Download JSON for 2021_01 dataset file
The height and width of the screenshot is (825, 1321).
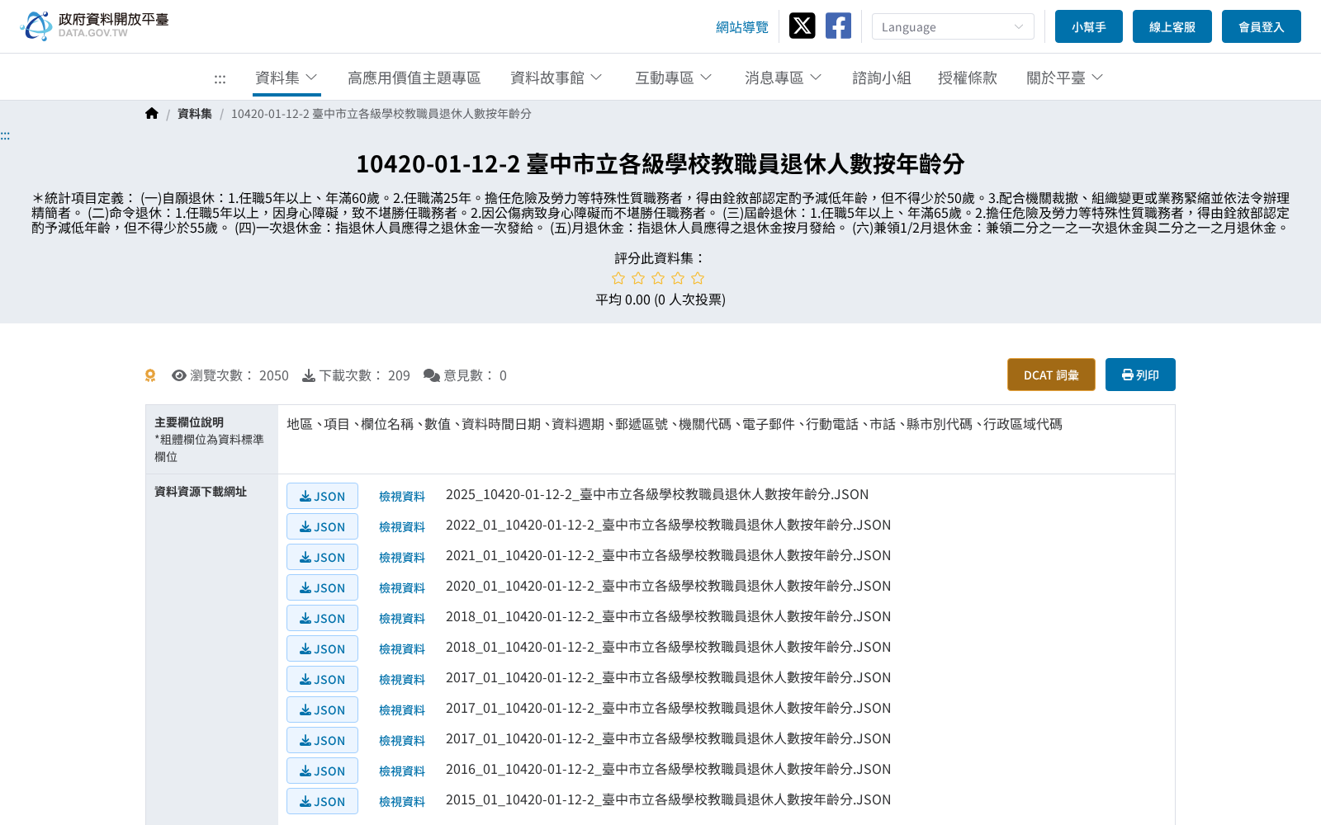(322, 557)
